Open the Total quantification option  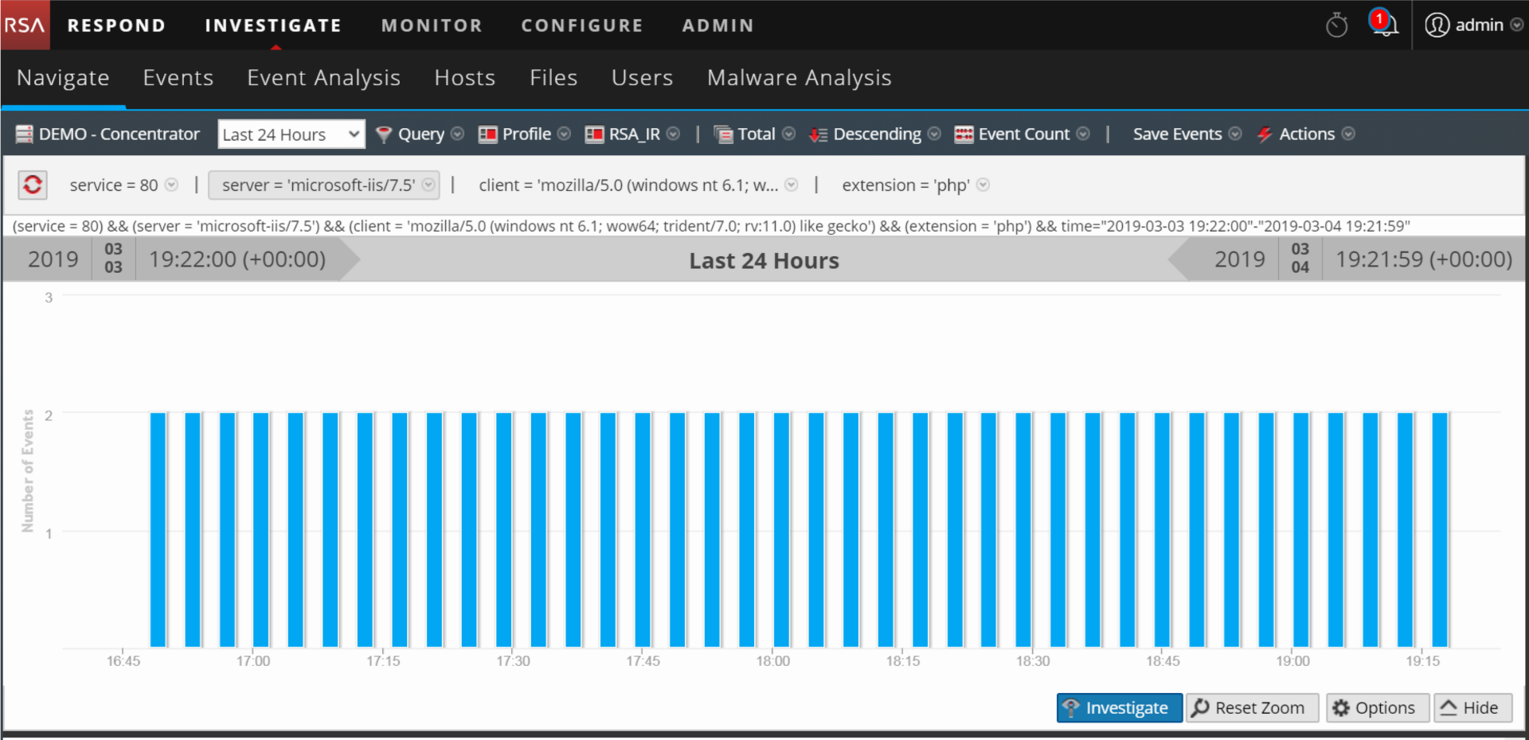[754, 134]
